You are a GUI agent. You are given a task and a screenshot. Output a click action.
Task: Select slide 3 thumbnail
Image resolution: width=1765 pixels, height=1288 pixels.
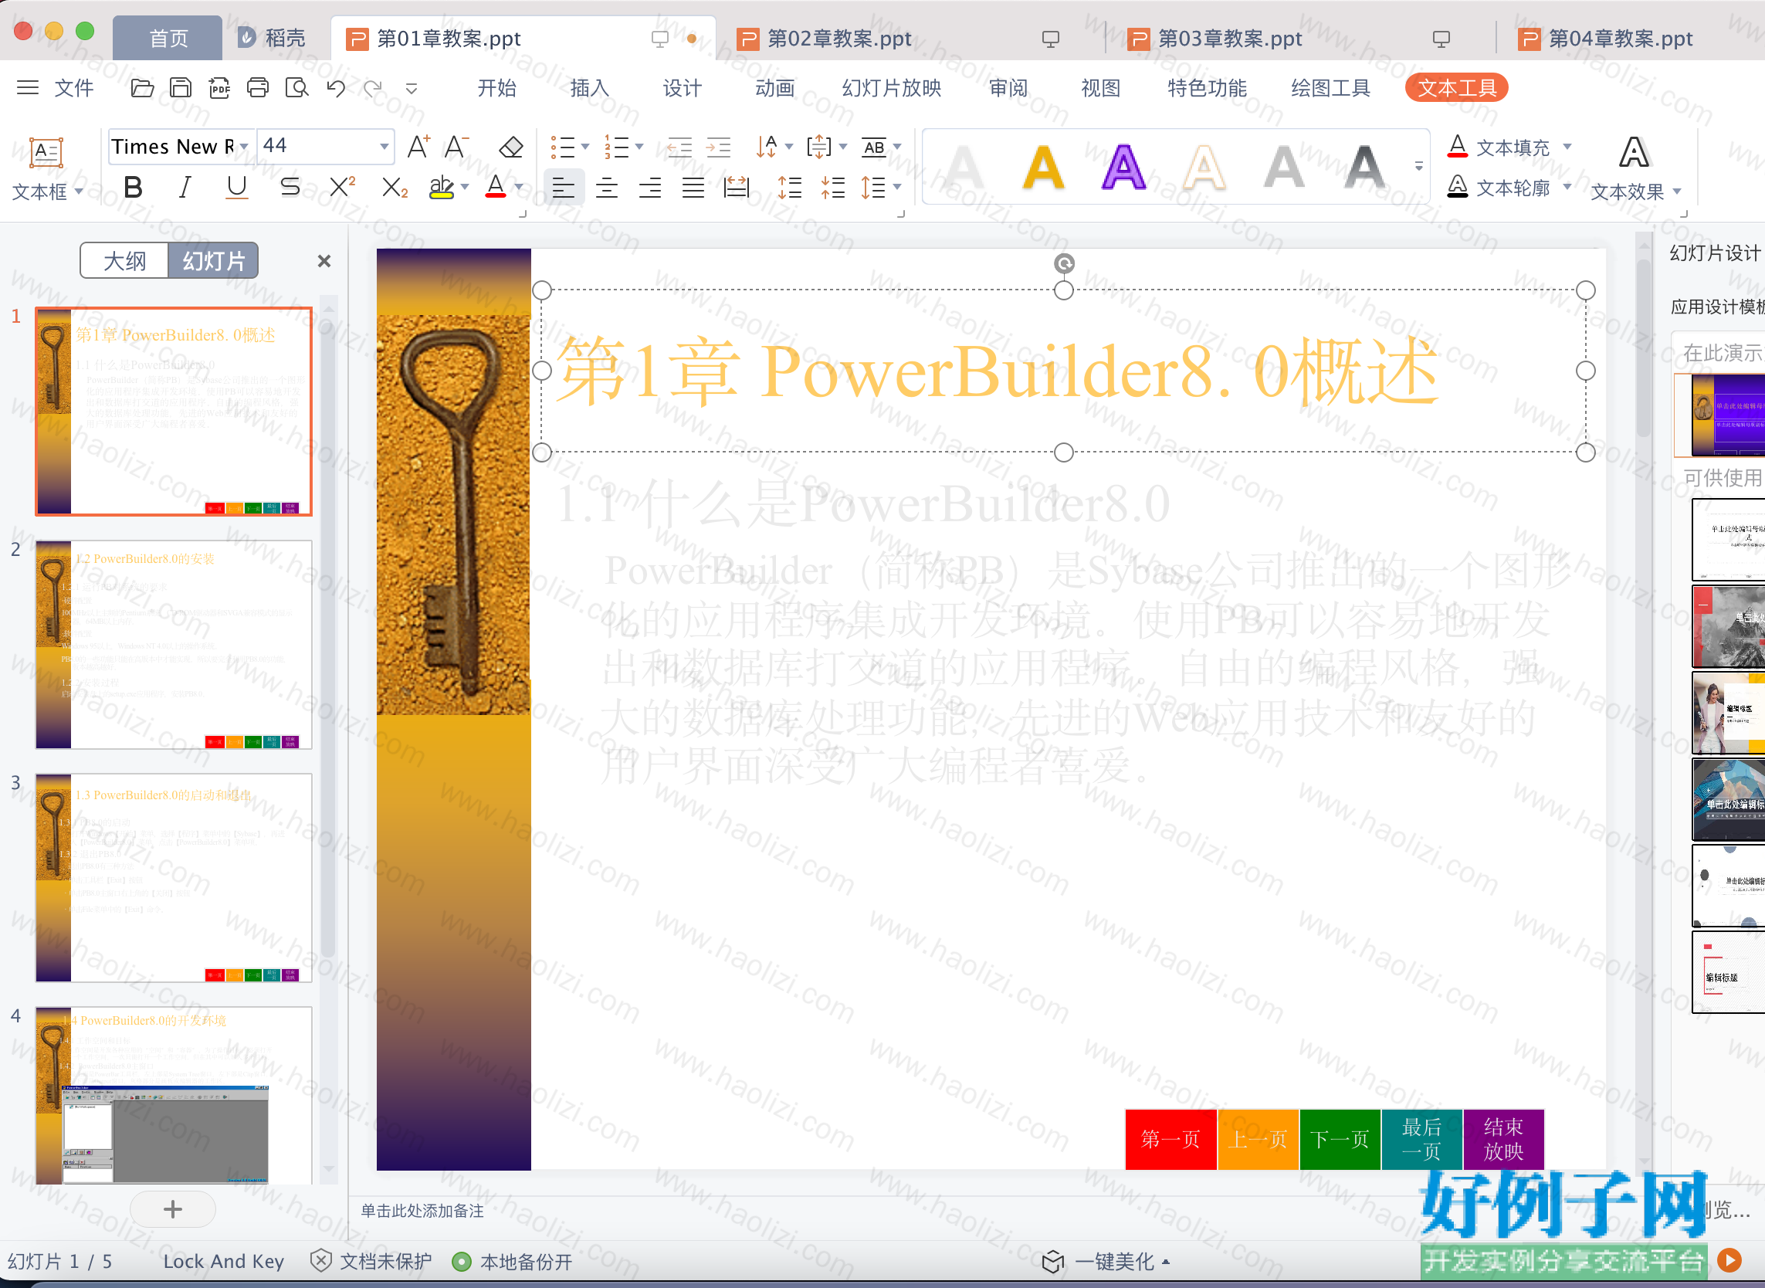click(x=174, y=878)
